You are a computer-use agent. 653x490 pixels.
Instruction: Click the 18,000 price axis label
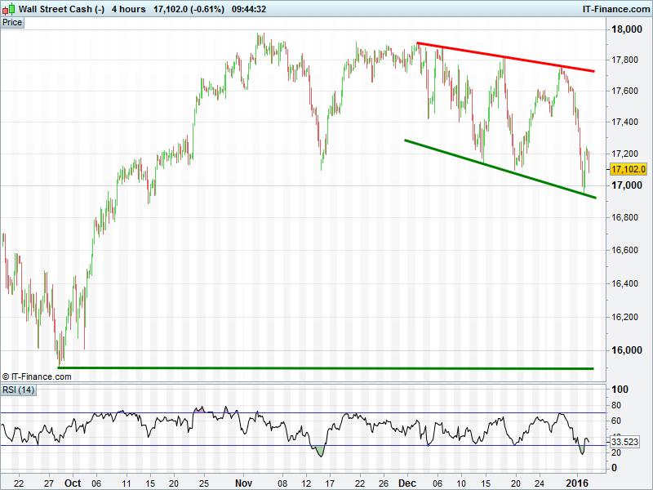coord(627,30)
